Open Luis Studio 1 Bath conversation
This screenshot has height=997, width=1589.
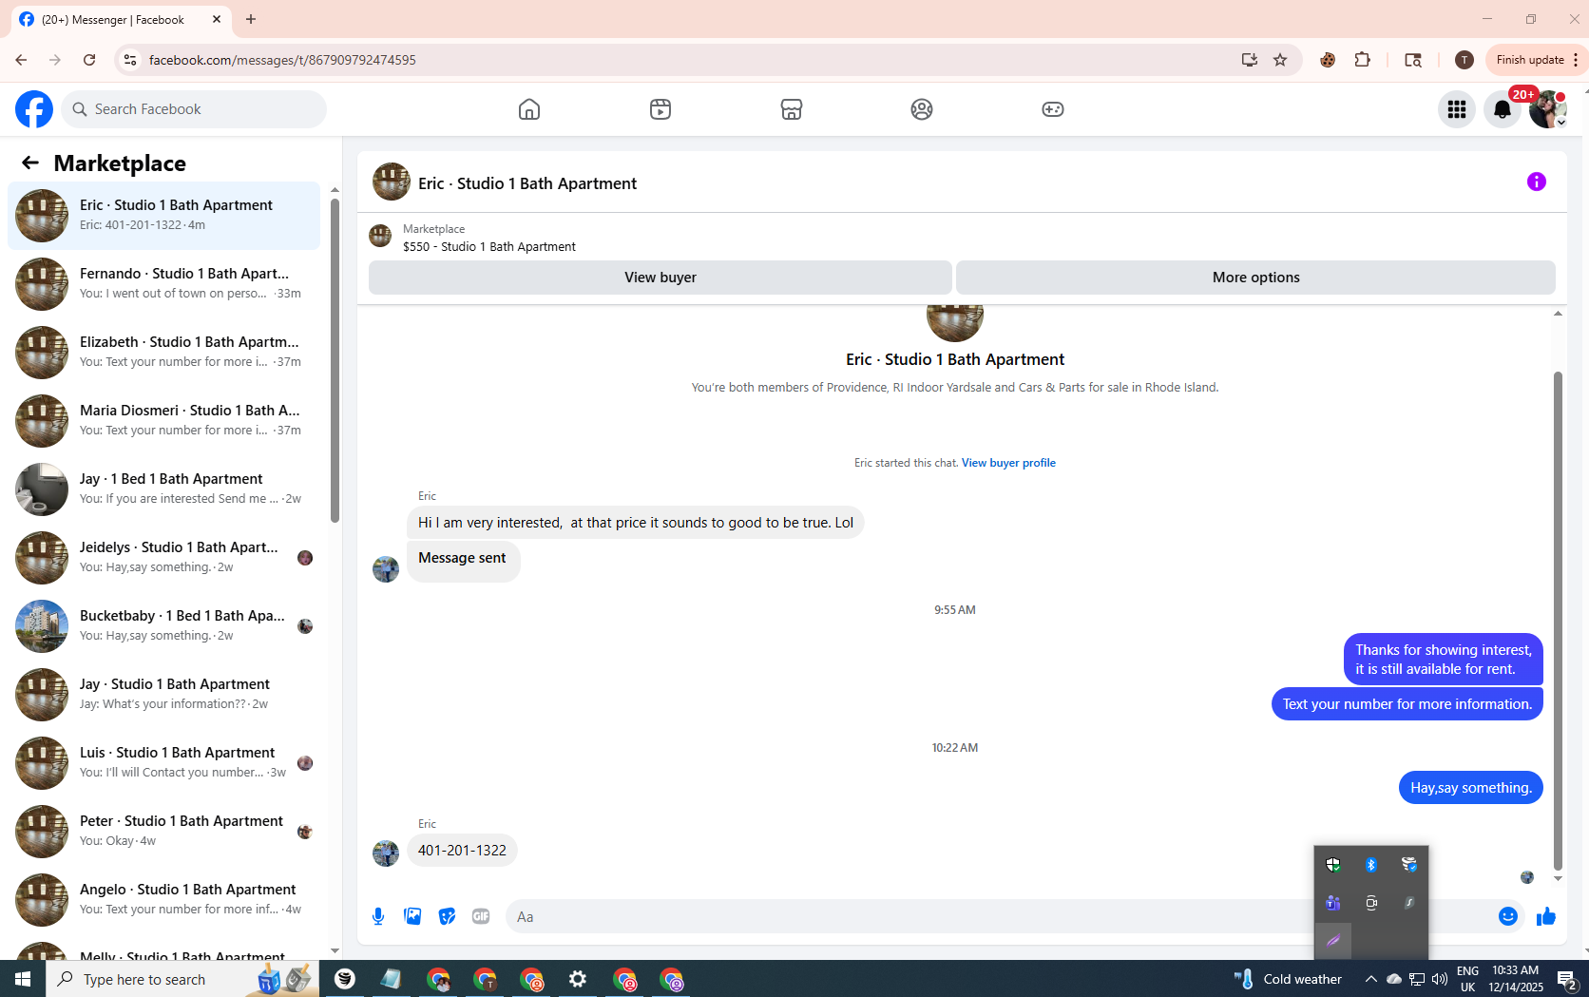point(164,763)
